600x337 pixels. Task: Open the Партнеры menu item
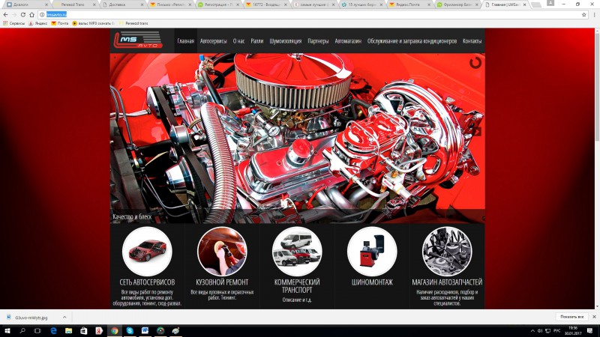pyautogui.click(x=318, y=41)
